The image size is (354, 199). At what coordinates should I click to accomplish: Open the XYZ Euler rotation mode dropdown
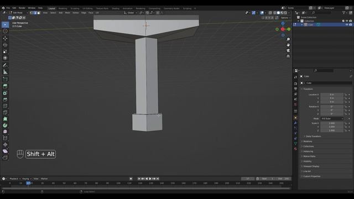[x=332, y=118]
